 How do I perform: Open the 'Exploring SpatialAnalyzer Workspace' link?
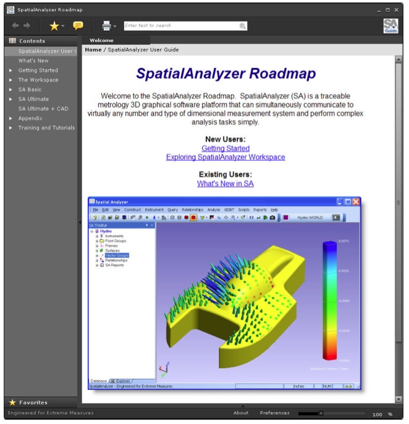(x=226, y=157)
